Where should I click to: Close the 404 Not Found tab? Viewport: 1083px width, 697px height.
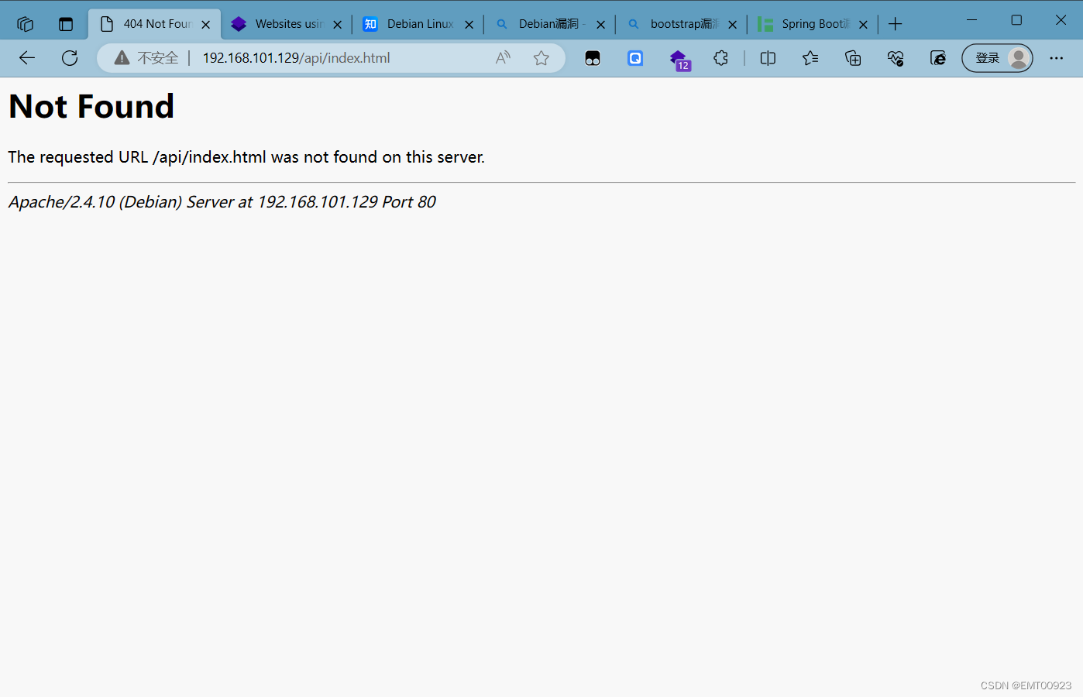206,25
